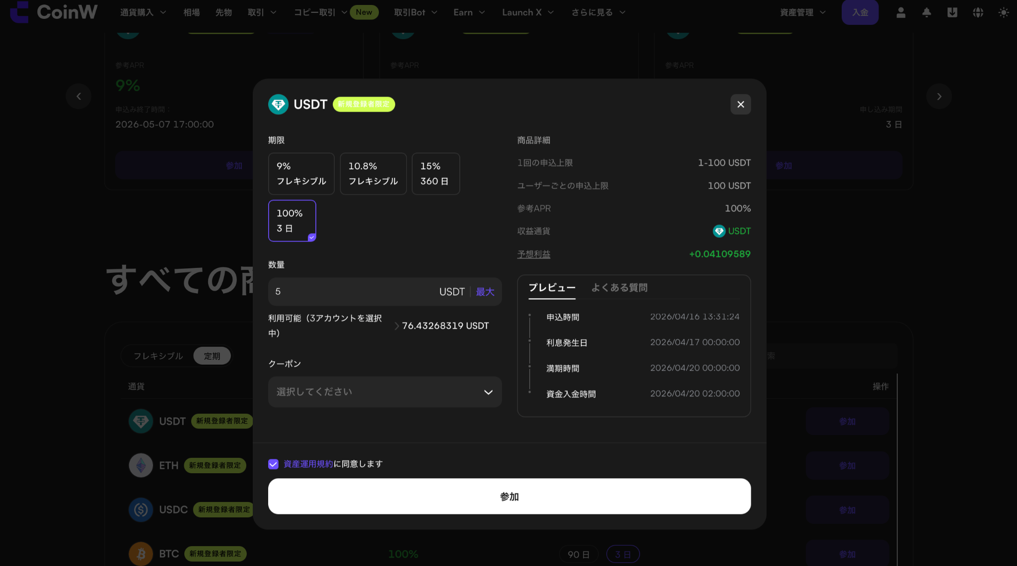
Task: Click the 1-100 USDT subscription limit value
Action: pyautogui.click(x=724, y=163)
